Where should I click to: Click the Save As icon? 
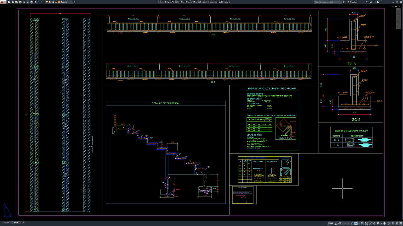(20, 2)
